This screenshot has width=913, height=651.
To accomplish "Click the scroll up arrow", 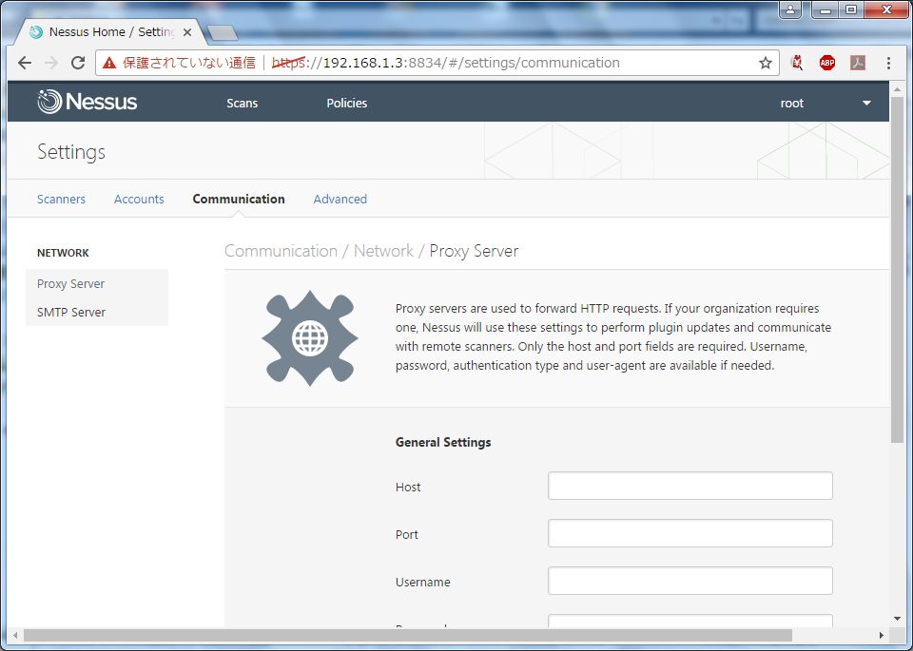I will (x=897, y=89).
